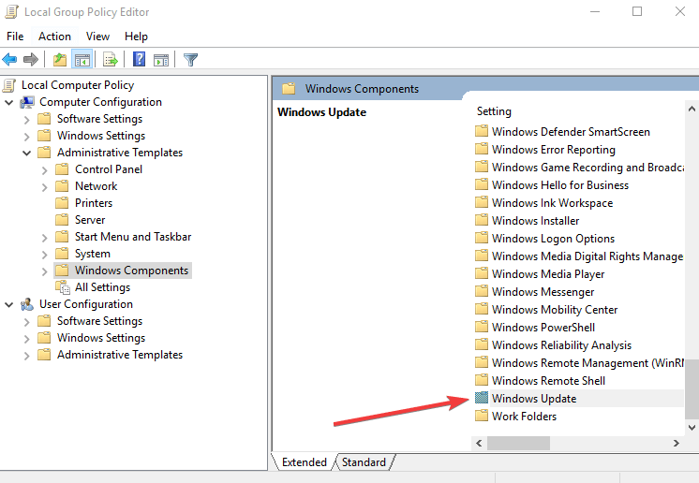
Task: Click the Local Computer Policy scroll icon
Action: (9, 85)
